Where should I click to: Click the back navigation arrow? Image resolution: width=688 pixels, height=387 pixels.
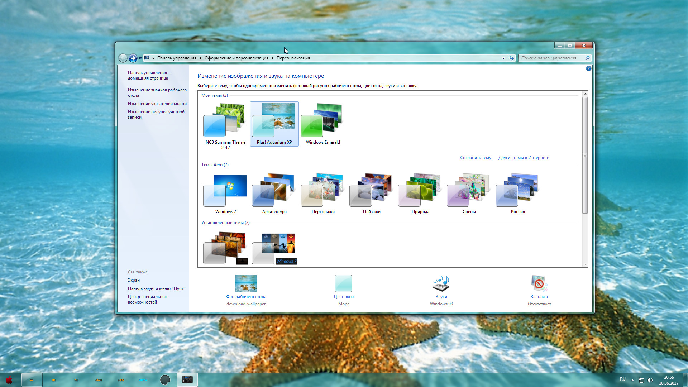123,58
